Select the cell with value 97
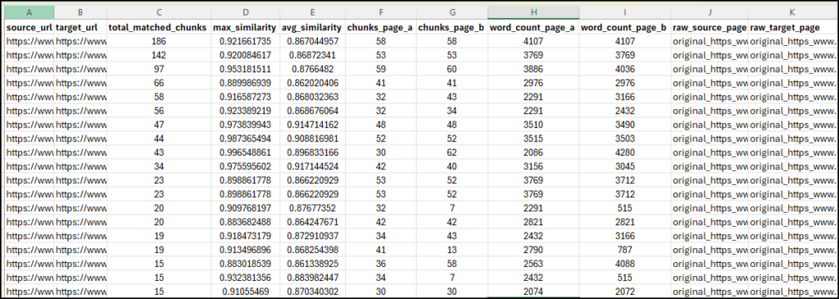The height and width of the screenshot is (299, 839). [158, 69]
